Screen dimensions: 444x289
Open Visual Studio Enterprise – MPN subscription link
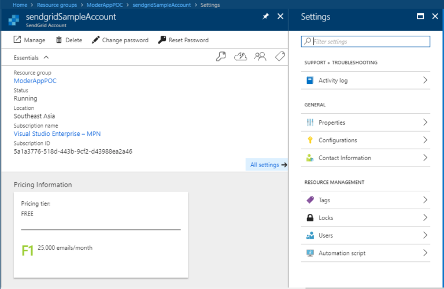[57, 134]
